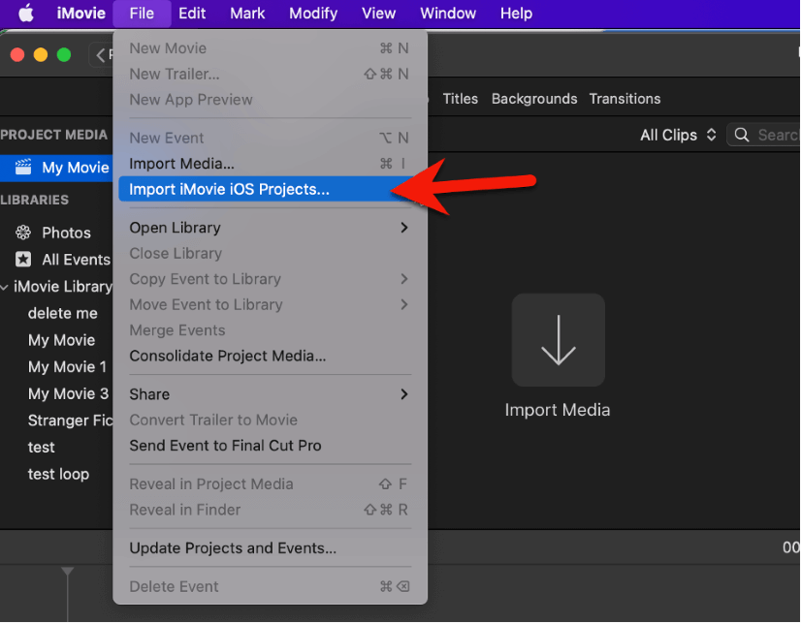Open the All Clips filter dropdown
Image resolution: width=801 pixels, height=623 pixels.
click(678, 135)
